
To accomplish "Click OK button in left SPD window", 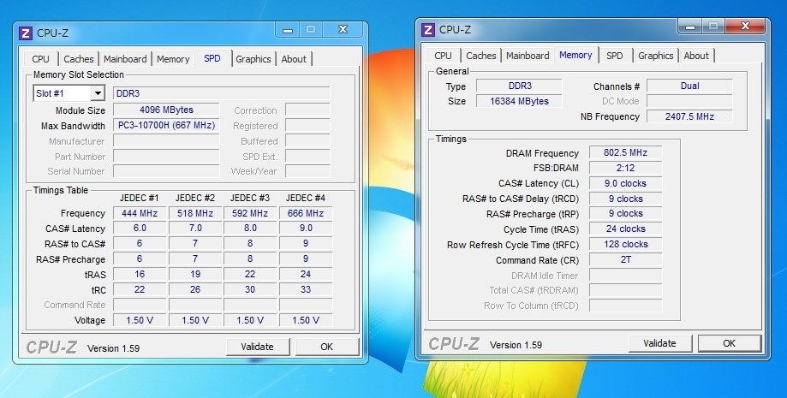I will point(327,347).
